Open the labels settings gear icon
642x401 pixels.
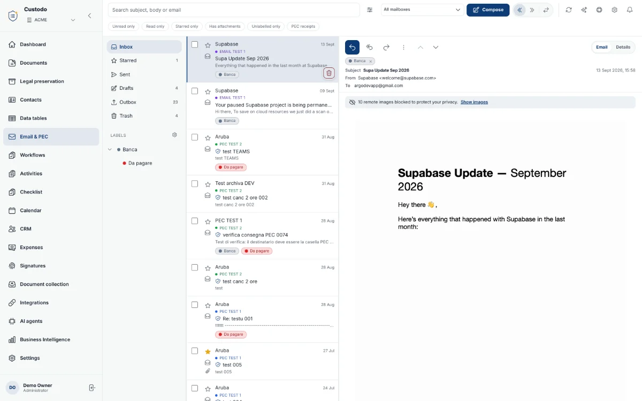(174, 135)
